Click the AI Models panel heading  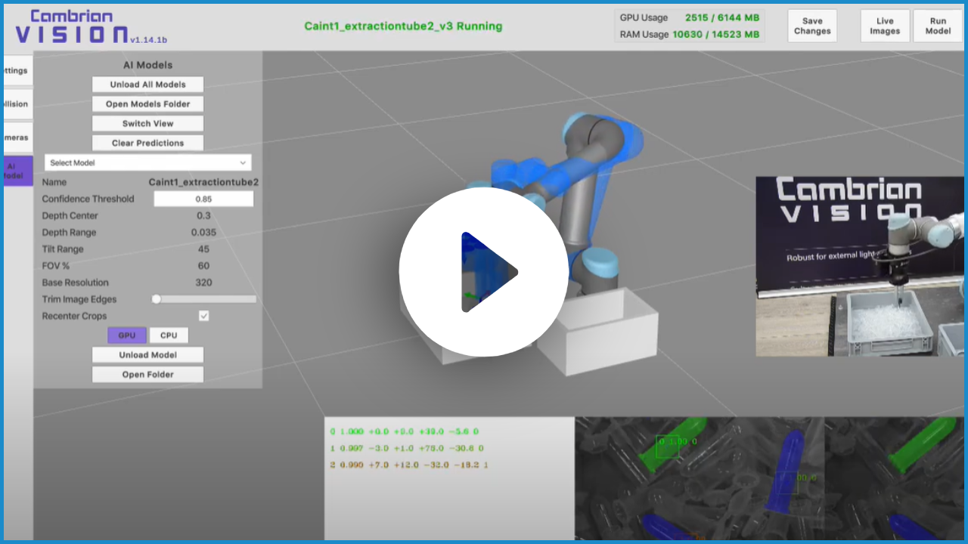[148, 65]
